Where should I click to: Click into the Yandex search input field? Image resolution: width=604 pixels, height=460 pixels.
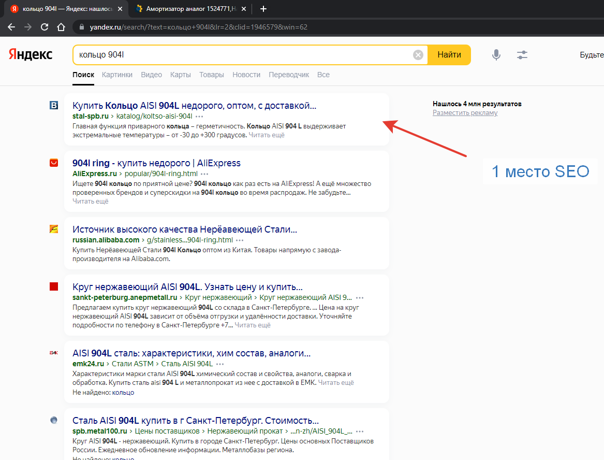pyautogui.click(x=241, y=55)
